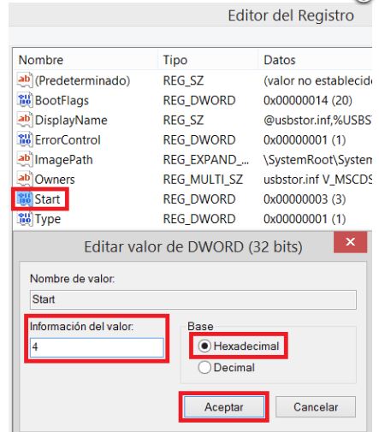Select the Owners entry name
Image resolution: width=379 pixels, height=432 pixels.
point(55,180)
